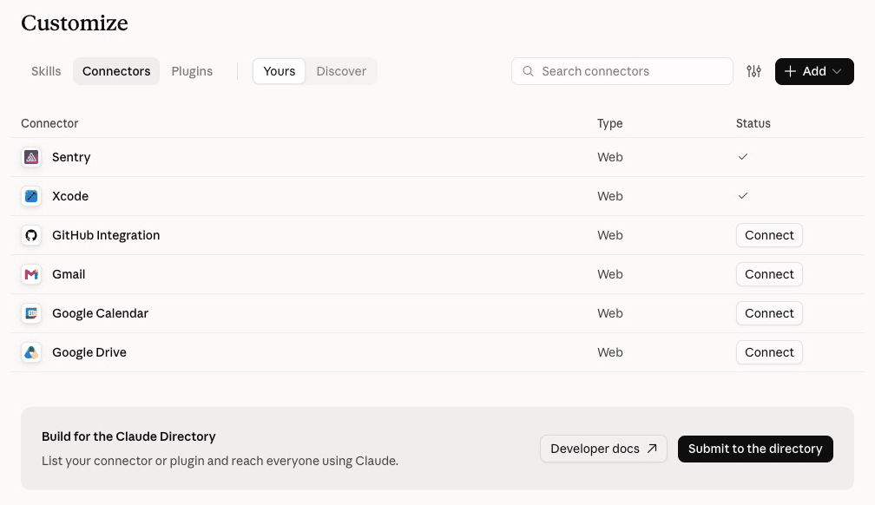Click Submit to the directory button
This screenshot has height=505, width=875.
(x=755, y=449)
